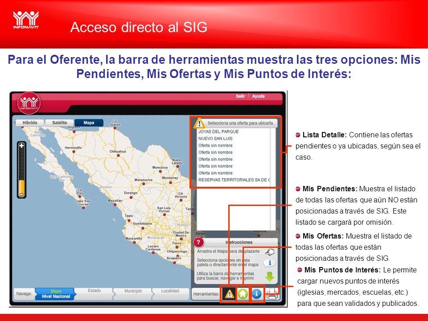Select the San Luis Potosí marker

click(x=164, y=215)
